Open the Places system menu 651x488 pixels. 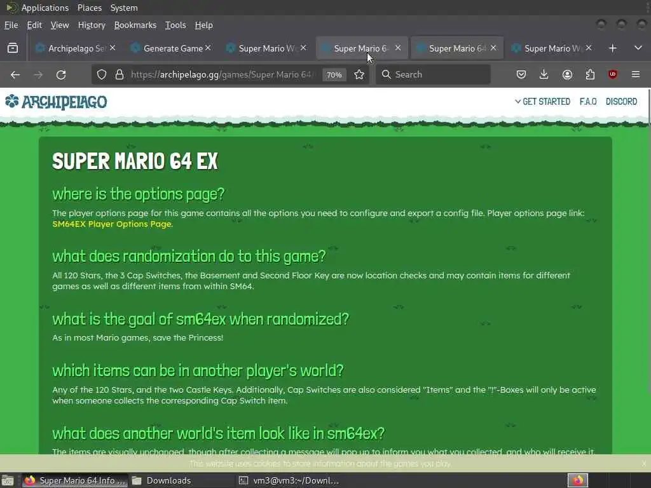90,8
